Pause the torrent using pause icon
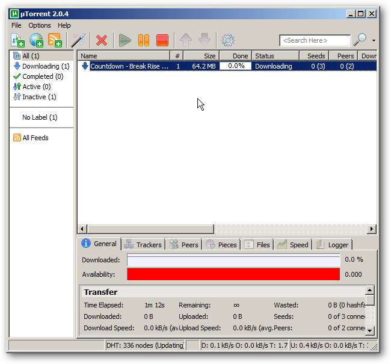The height and width of the screenshot is (364, 391). (144, 40)
